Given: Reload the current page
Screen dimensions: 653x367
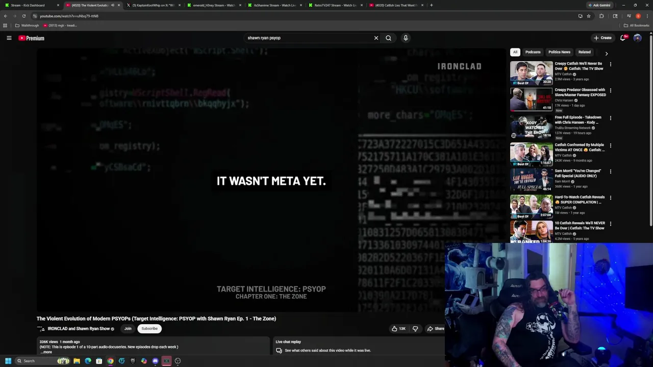Looking at the screenshot, I should pos(23,16).
